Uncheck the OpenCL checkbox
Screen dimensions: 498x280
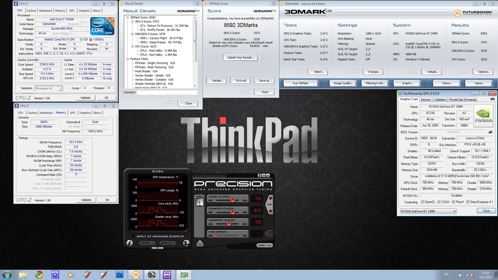(x=423, y=202)
